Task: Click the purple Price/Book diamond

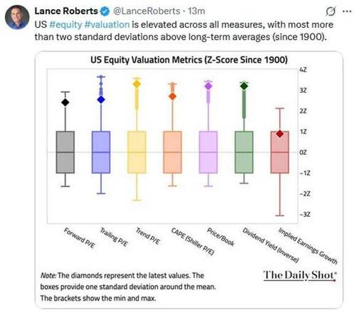Action: [208, 86]
